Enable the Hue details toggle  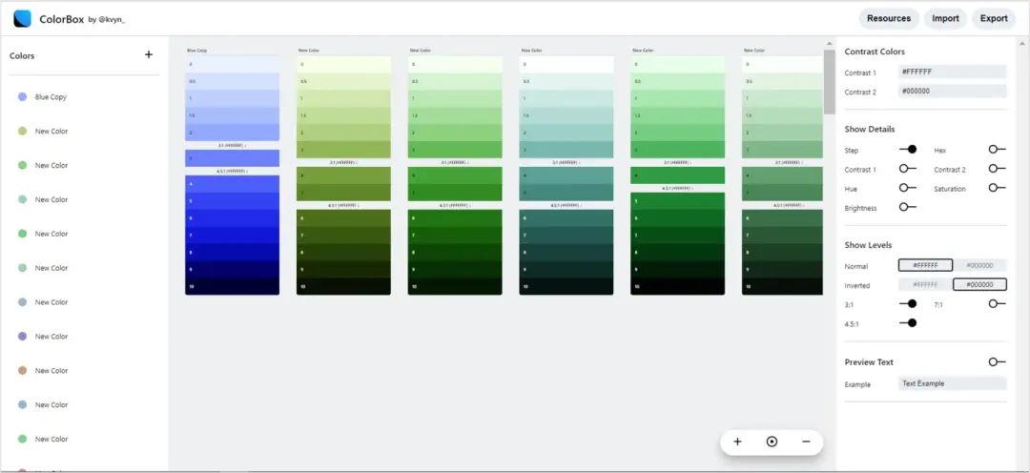coord(908,188)
